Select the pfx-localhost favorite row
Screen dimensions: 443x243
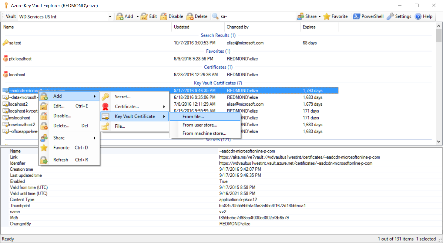(170, 59)
